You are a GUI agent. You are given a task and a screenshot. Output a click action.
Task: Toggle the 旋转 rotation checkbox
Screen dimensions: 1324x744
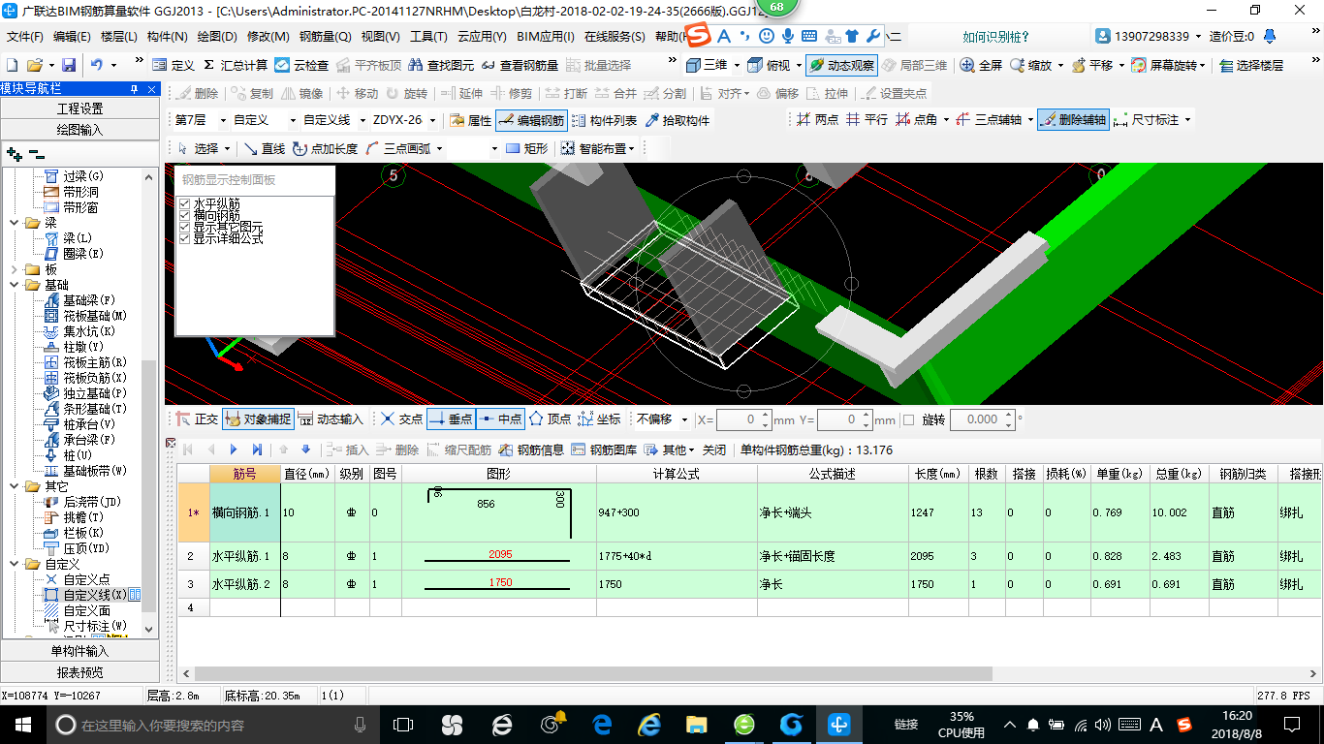click(908, 419)
